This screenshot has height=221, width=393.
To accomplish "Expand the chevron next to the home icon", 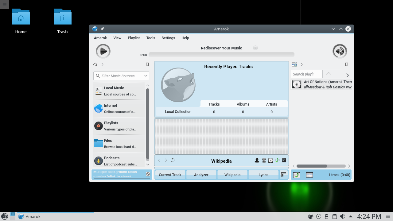I will tap(103, 64).
